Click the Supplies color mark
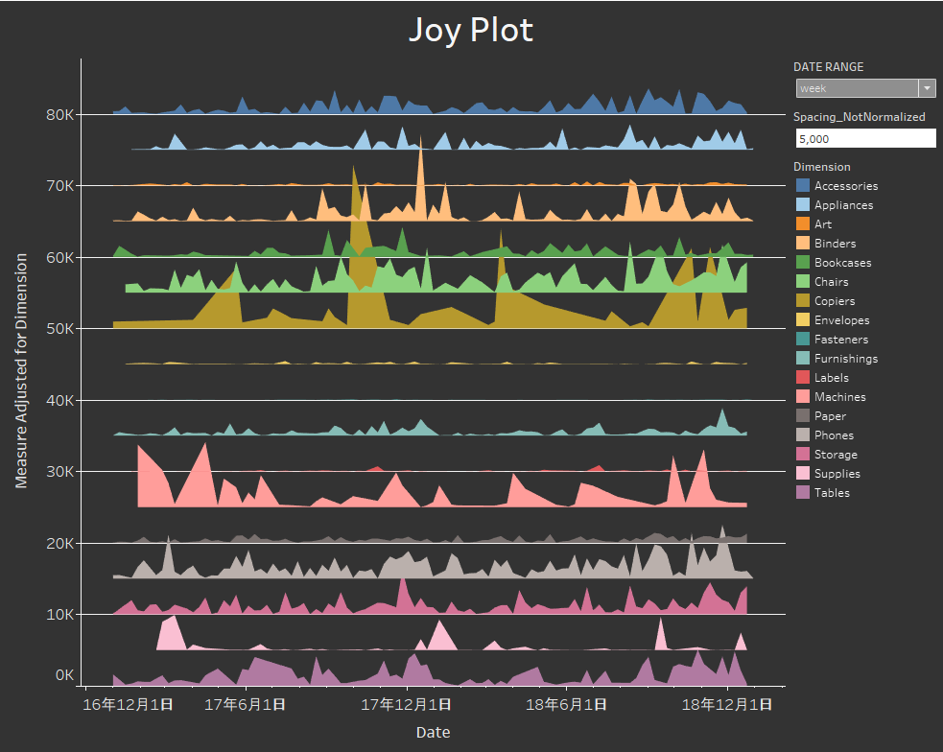The height and width of the screenshot is (752, 943). pos(804,473)
